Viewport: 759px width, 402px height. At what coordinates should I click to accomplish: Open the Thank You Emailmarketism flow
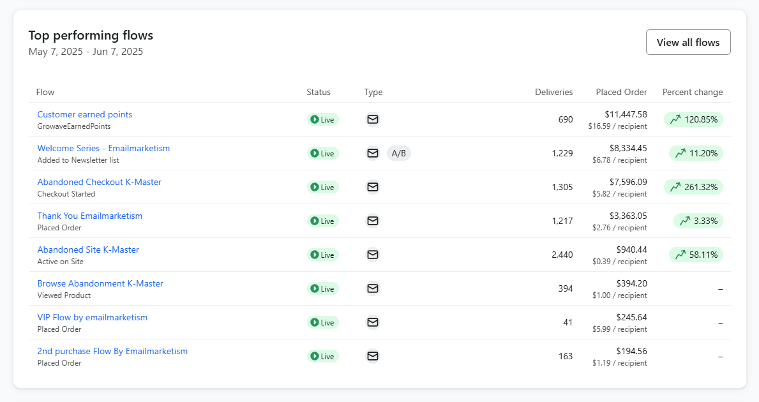click(90, 216)
